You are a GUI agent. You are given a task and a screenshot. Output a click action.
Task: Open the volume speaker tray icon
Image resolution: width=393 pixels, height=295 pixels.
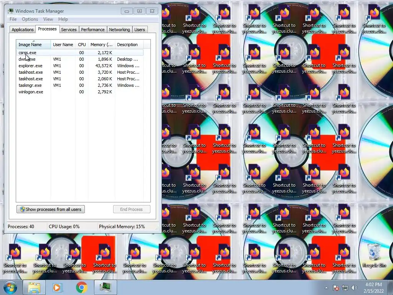[354, 288]
